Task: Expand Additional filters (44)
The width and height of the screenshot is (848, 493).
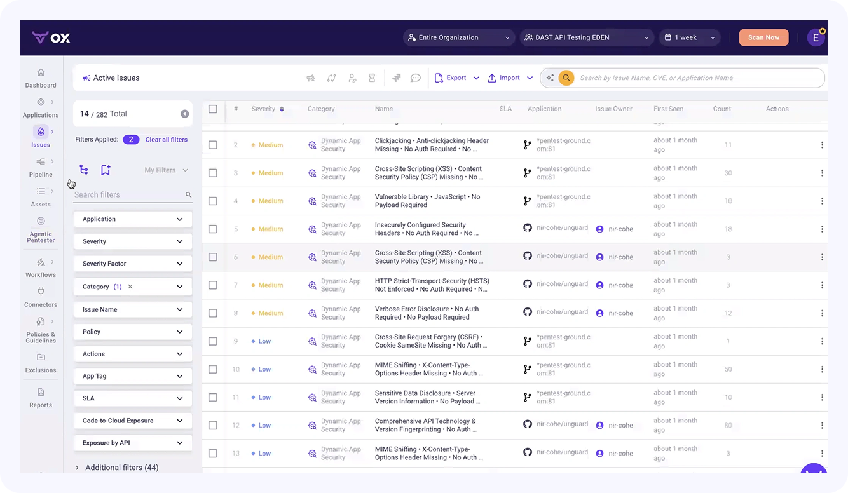Action: point(117,468)
